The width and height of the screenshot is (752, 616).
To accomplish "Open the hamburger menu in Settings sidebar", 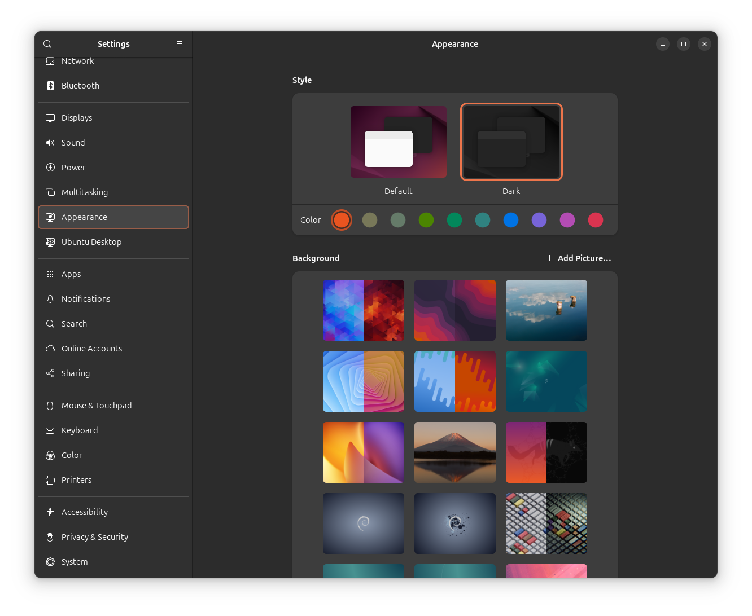I will [180, 44].
